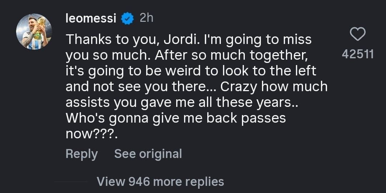Click the text "Who's gonna give me back passes"
This screenshot has width=386, height=193.
coord(175,118)
